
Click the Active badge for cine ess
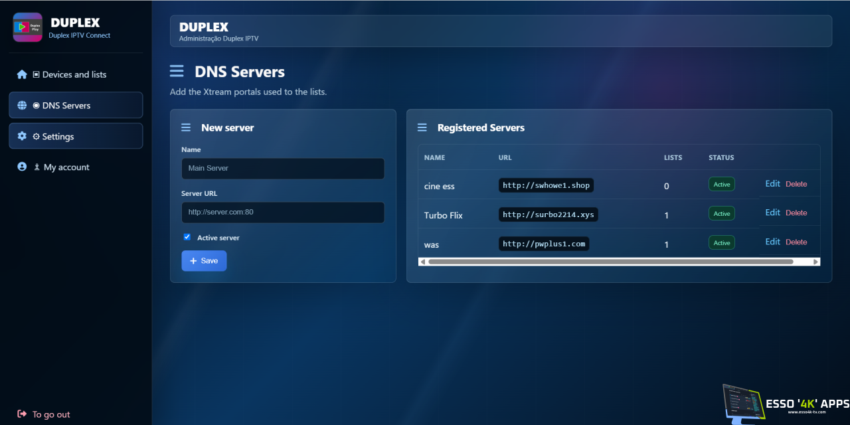(x=722, y=185)
